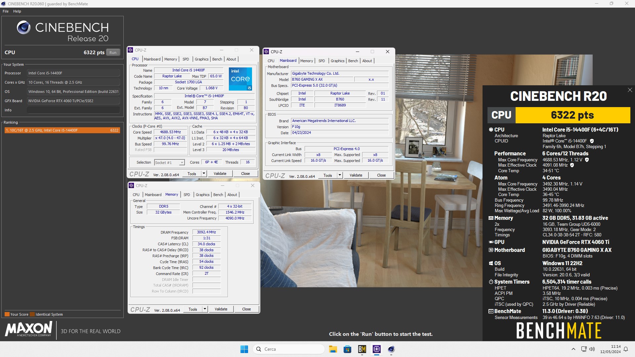Click Close button in CPU window

click(x=245, y=174)
